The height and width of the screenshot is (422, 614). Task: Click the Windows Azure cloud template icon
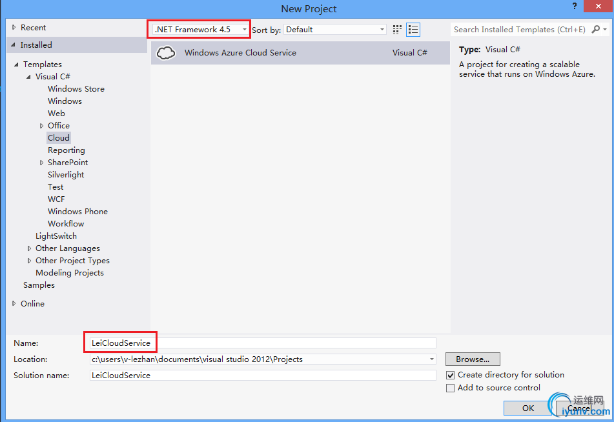point(166,53)
